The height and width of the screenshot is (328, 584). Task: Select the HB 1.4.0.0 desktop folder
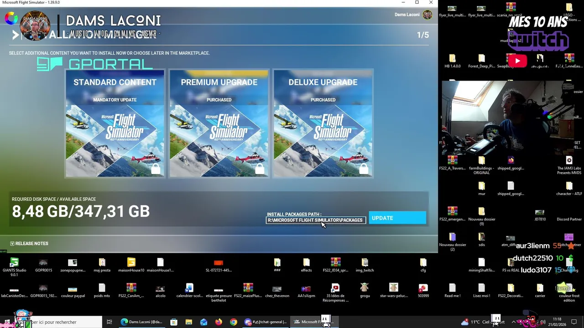(x=452, y=61)
